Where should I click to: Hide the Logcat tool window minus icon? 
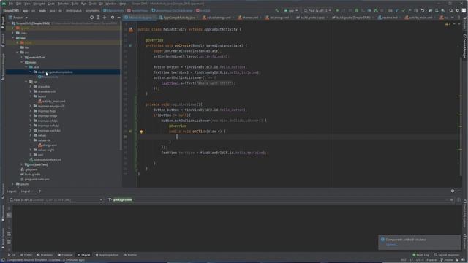[459, 191]
